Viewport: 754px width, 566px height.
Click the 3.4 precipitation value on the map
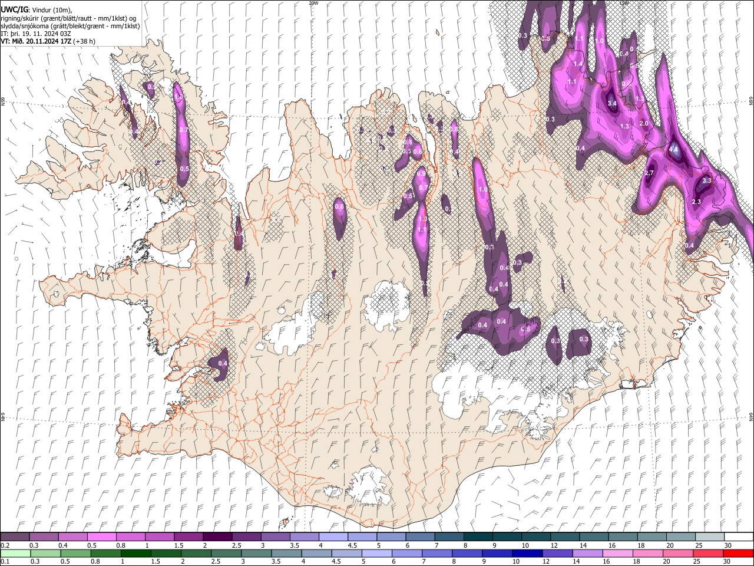point(612,103)
